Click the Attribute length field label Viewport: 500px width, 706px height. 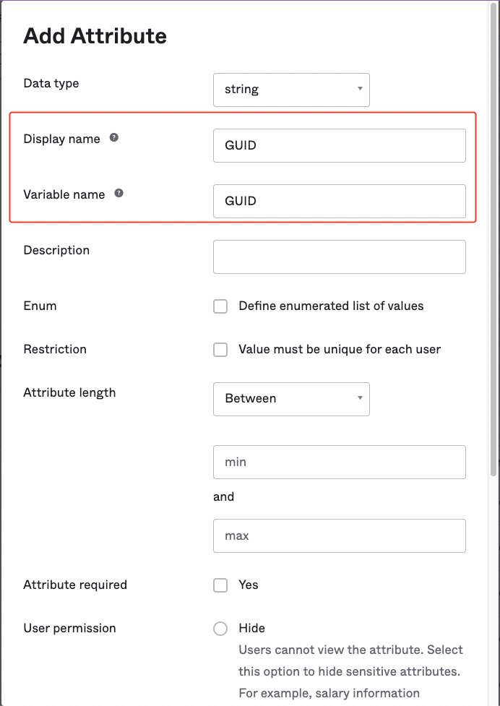[69, 393]
